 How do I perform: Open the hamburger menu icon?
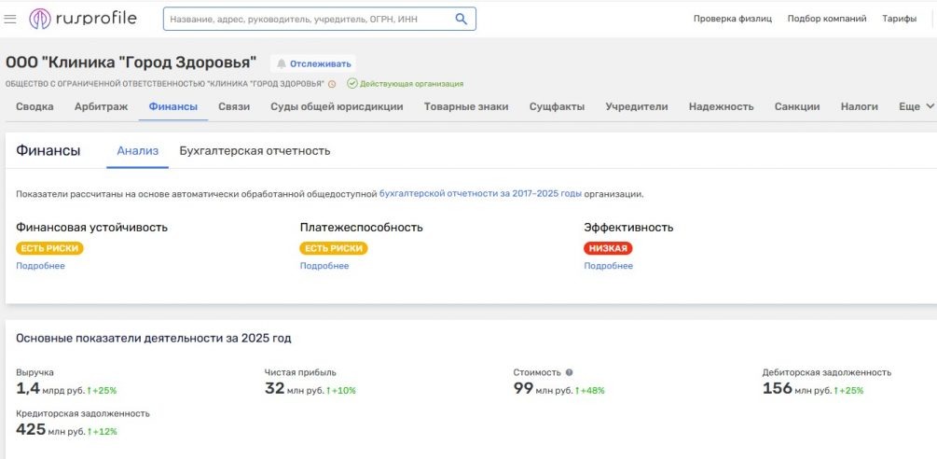9,19
